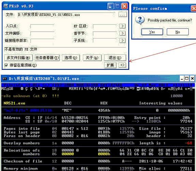Click the FI.exe console title icon
196x171 pixels.
5,79
